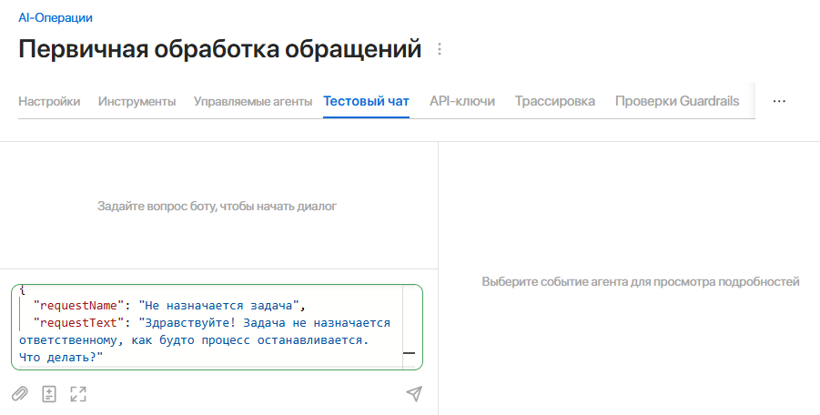The image size is (820, 415).
Task: Show more tabs via the ellipsis button
Action: 779,101
